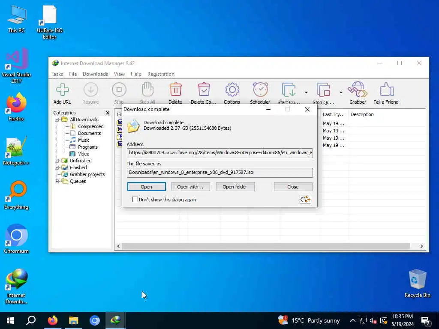This screenshot has height=329, width=439.
Task: Open the weather widget showing 15°C Partly sunny
Action: click(309, 320)
